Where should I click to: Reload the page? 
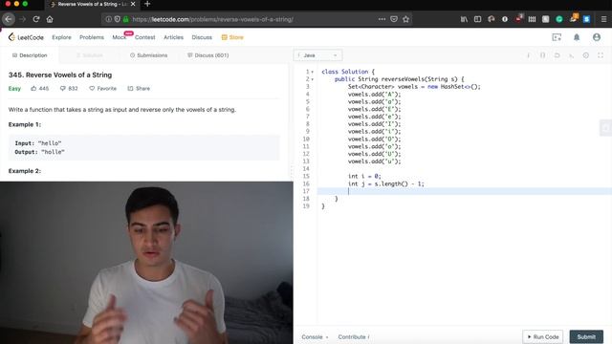[36, 19]
